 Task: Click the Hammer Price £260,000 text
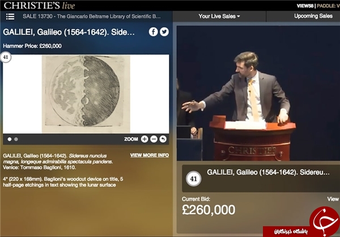(32, 46)
